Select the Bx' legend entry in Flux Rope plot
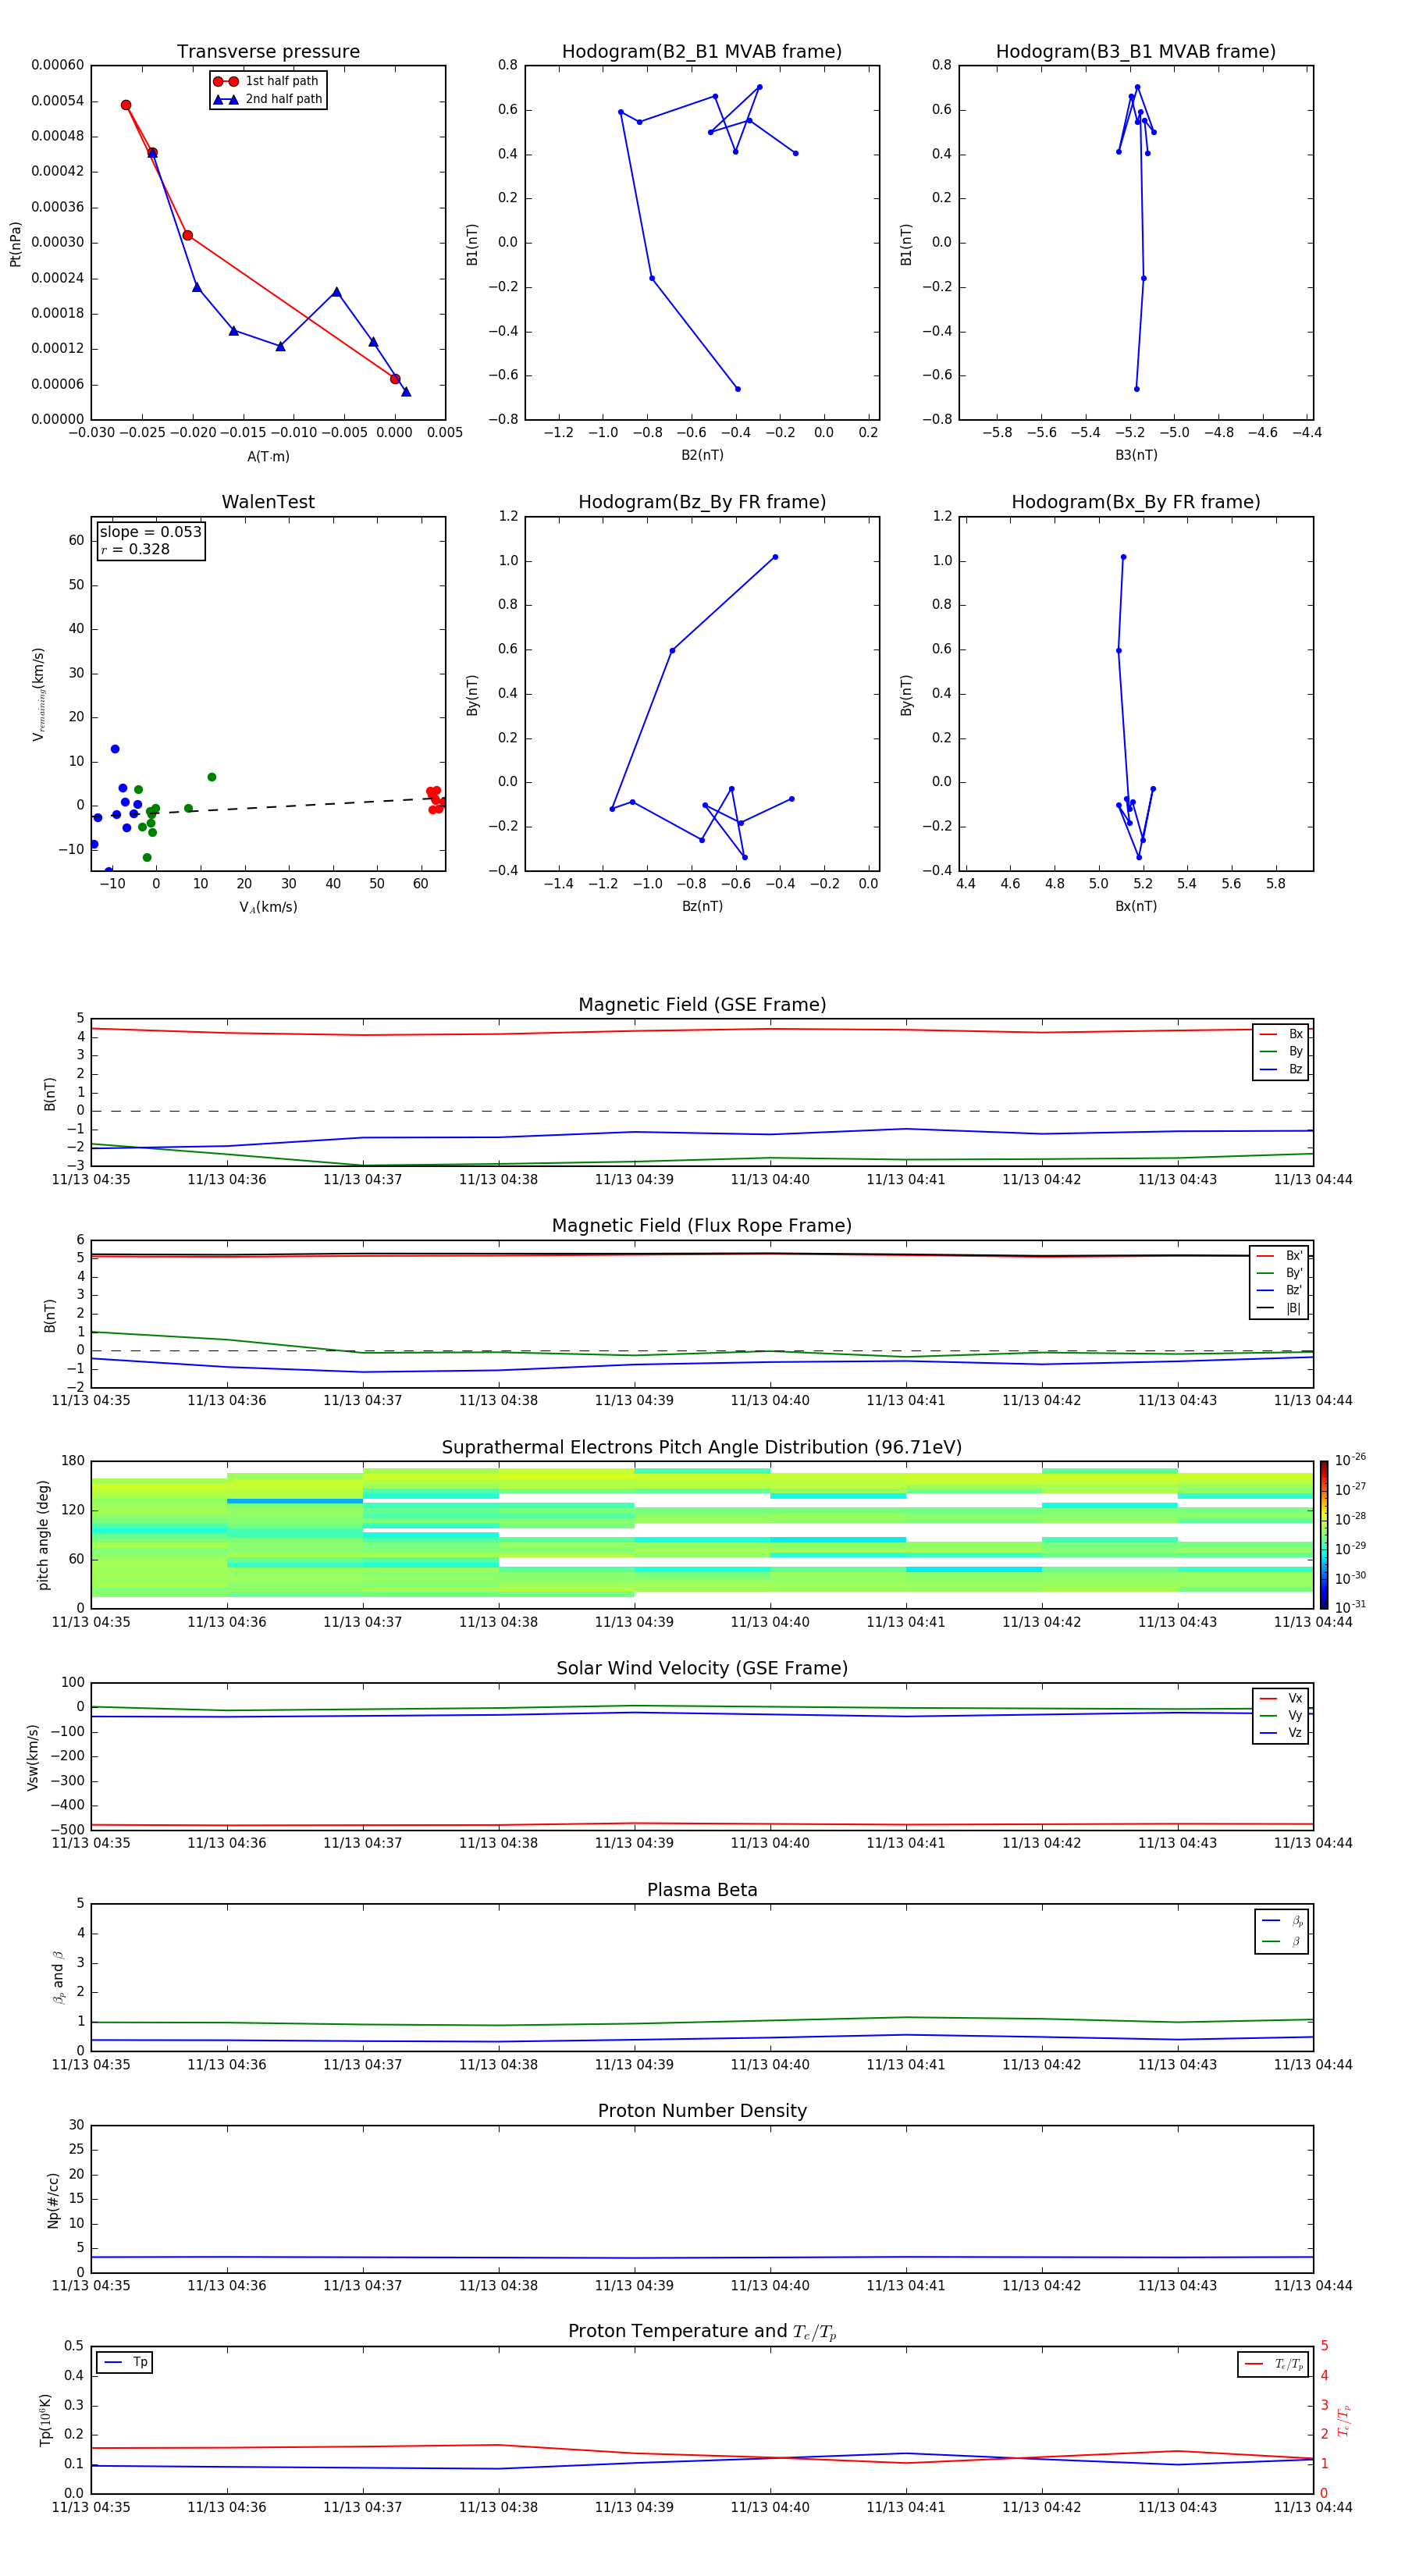This screenshot has height=2576, width=1405. click(x=1279, y=1256)
